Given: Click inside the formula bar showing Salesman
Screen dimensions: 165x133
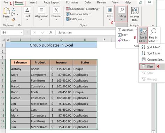Looking at the screenshot, I should pos(86,32).
